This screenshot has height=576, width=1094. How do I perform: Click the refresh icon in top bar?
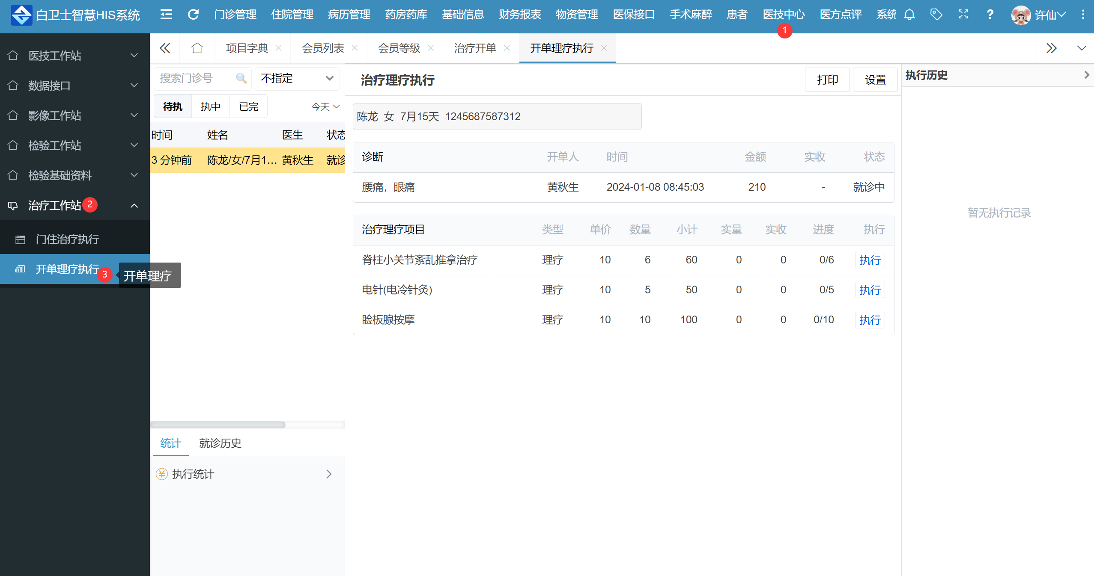(x=194, y=15)
